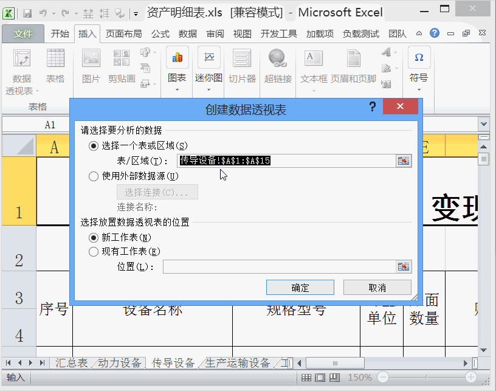Select 使用外部数据源 radio option
496x391 pixels.
[94, 176]
